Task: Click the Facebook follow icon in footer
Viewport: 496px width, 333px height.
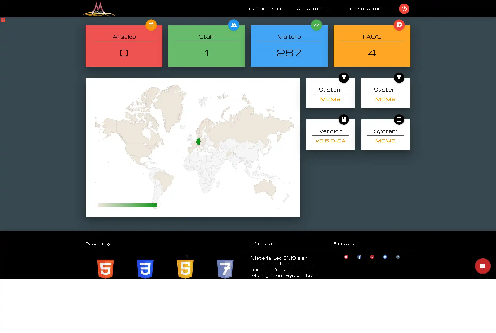Action: click(x=359, y=257)
